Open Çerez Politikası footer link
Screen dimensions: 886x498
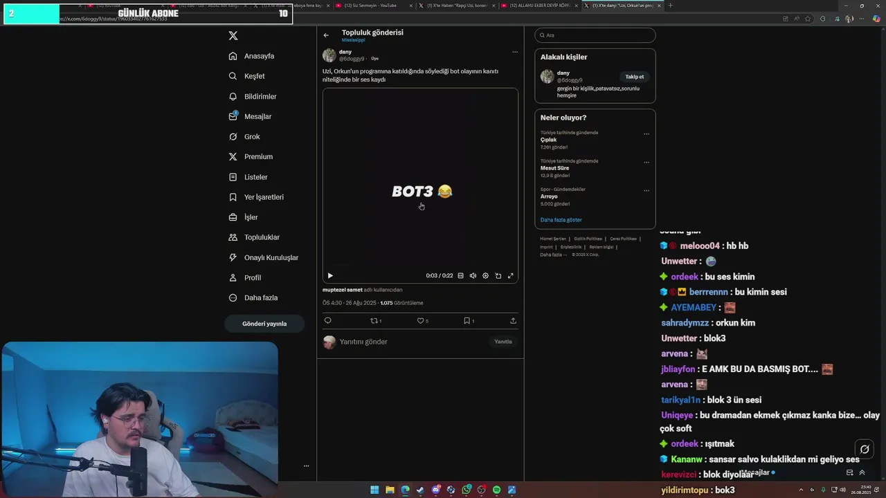coord(624,239)
